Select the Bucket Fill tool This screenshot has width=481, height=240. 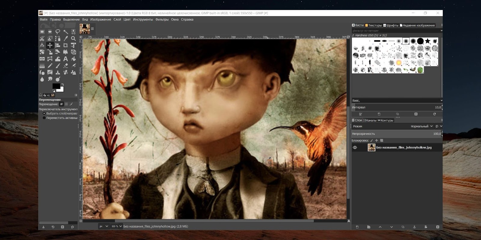[73, 59]
